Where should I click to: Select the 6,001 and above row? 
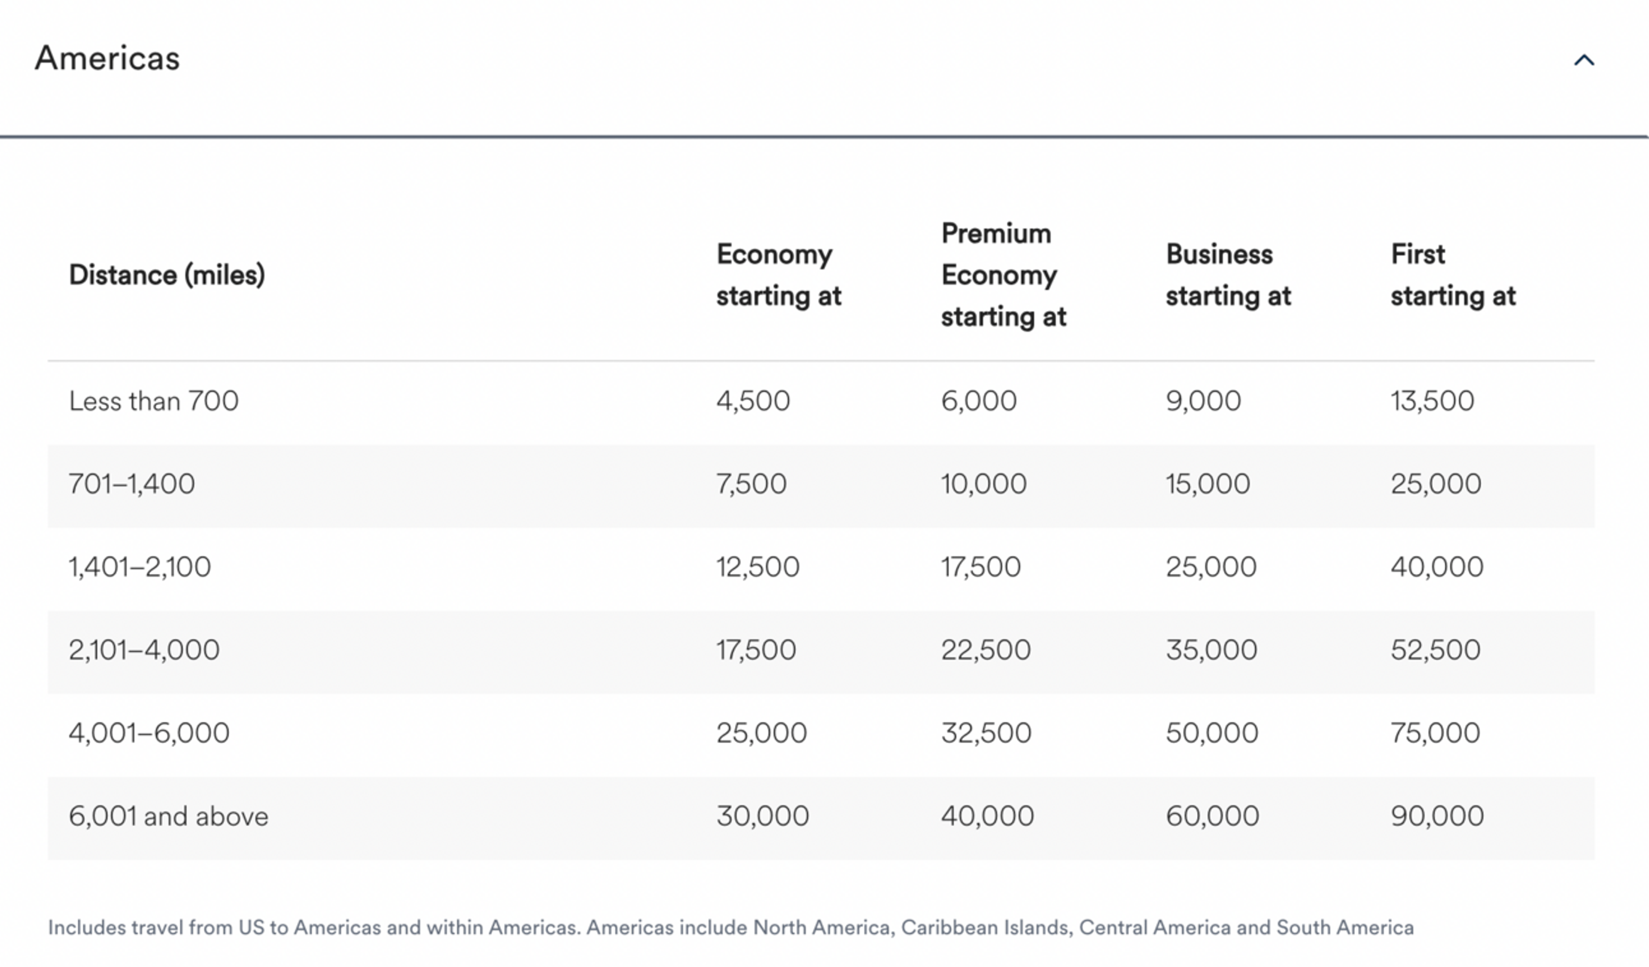[x=821, y=818]
